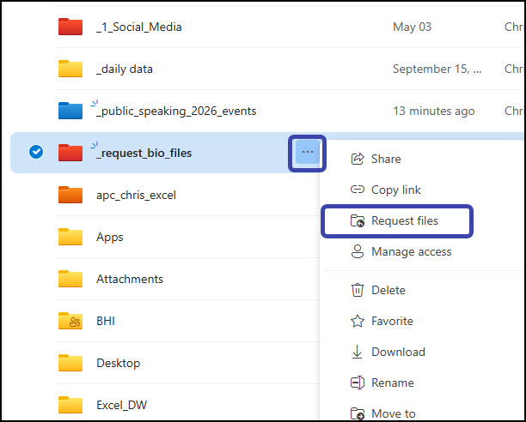Click the Download arrow icon
This screenshot has width=526, height=422.
tap(357, 352)
